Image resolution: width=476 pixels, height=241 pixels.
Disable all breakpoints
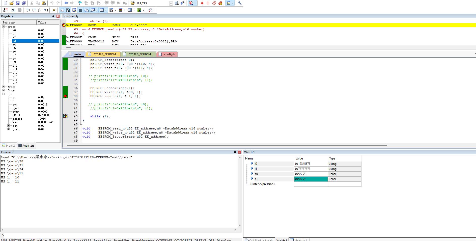[214, 3]
